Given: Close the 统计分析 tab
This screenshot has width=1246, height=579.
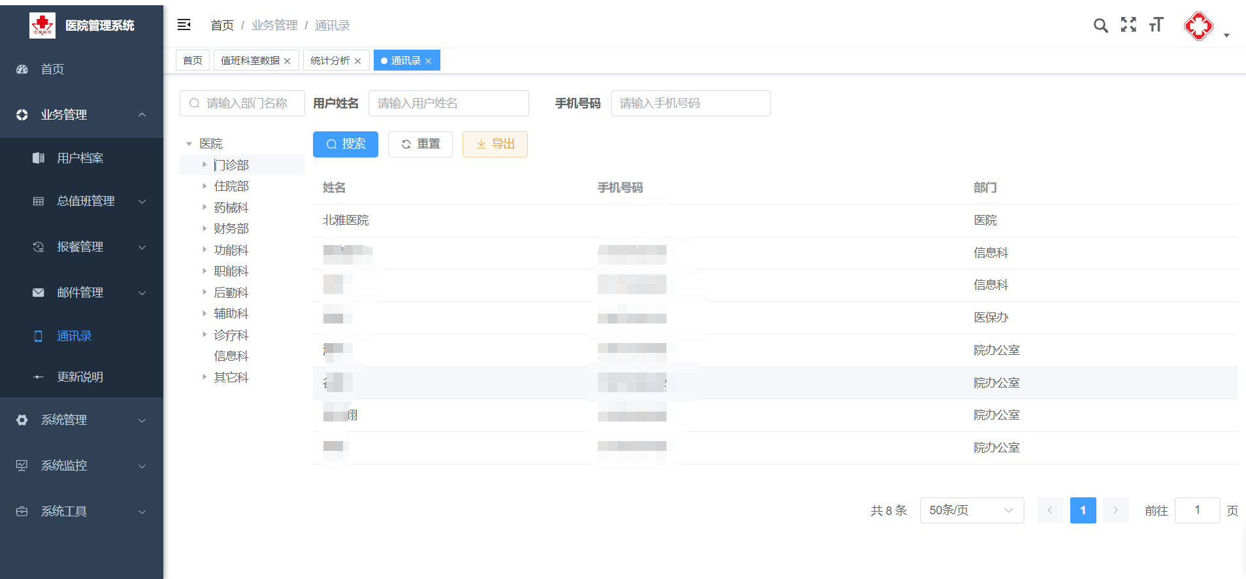Looking at the screenshot, I should 357,61.
